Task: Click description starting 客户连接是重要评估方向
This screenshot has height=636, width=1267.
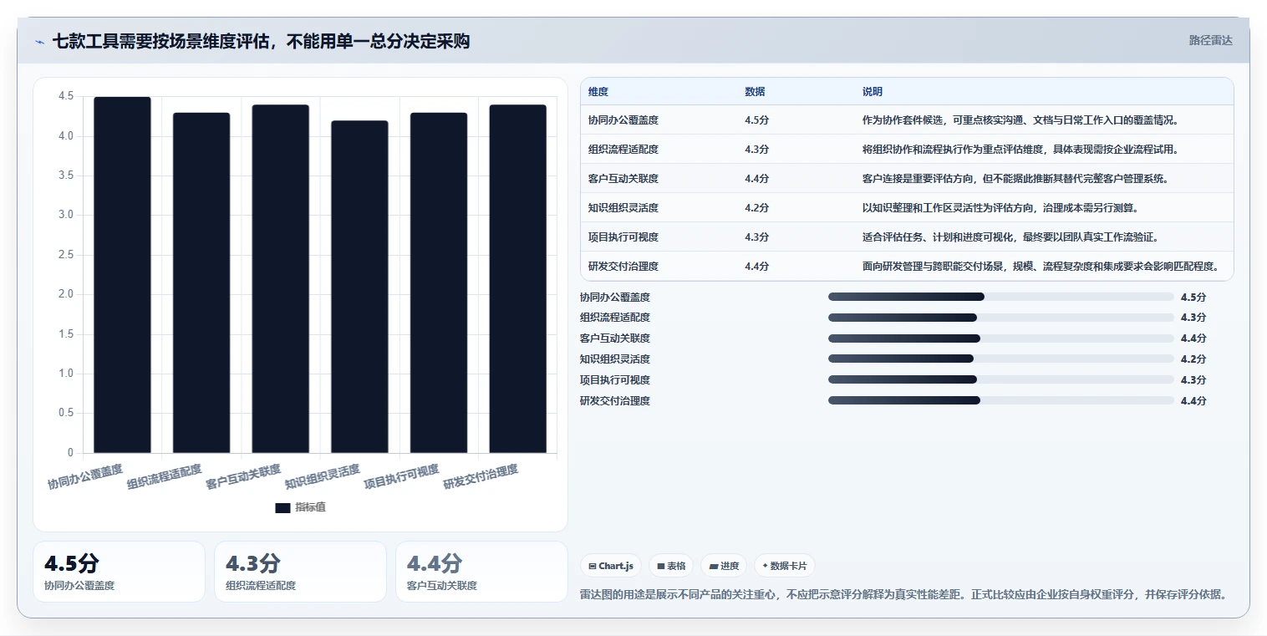Action: (x=1015, y=179)
